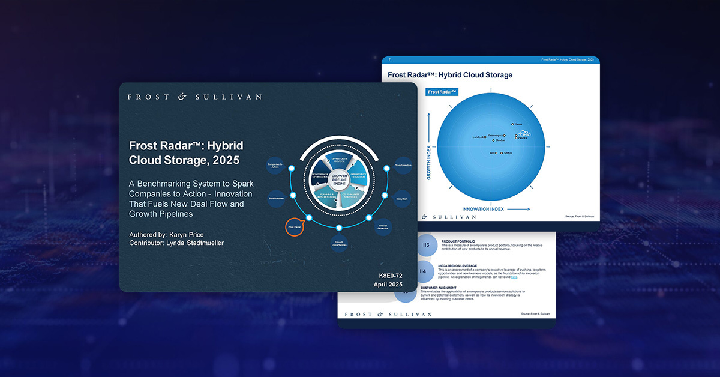This screenshot has height=377, width=720.
Task: Click the 'K8E0-72' report code
Action: (x=391, y=275)
